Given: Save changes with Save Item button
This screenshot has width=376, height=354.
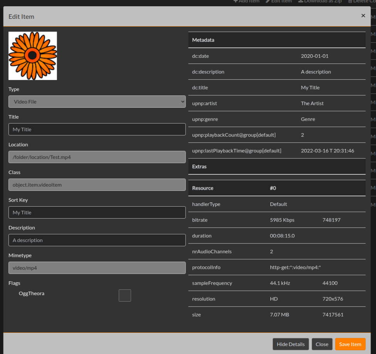Looking at the screenshot, I should pos(350,344).
